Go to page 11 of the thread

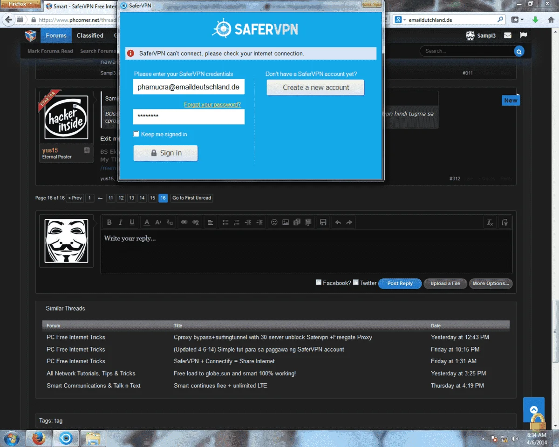(x=110, y=198)
